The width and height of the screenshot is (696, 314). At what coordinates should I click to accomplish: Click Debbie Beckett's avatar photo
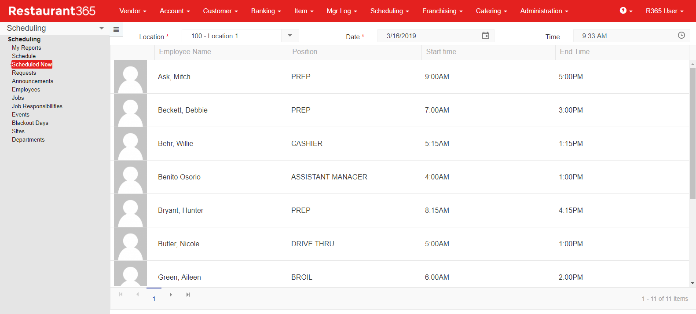(x=130, y=110)
